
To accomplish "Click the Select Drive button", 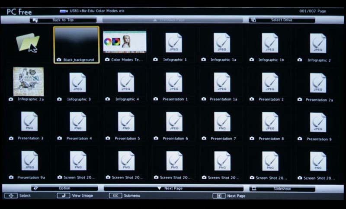I will 282,20.
